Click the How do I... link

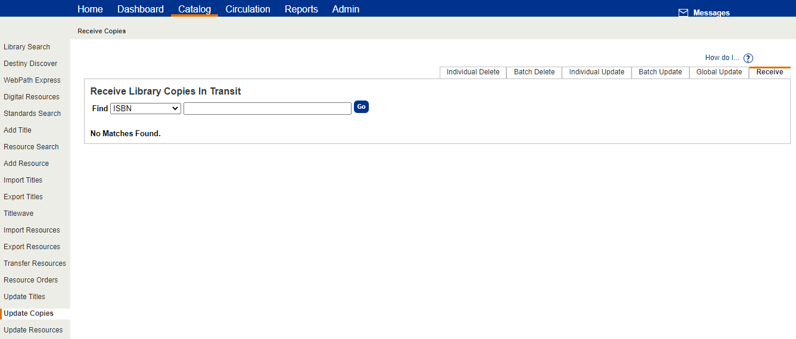click(x=722, y=58)
